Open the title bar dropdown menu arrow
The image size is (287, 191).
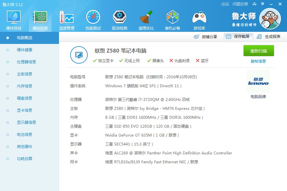pyautogui.click(x=262, y=4)
